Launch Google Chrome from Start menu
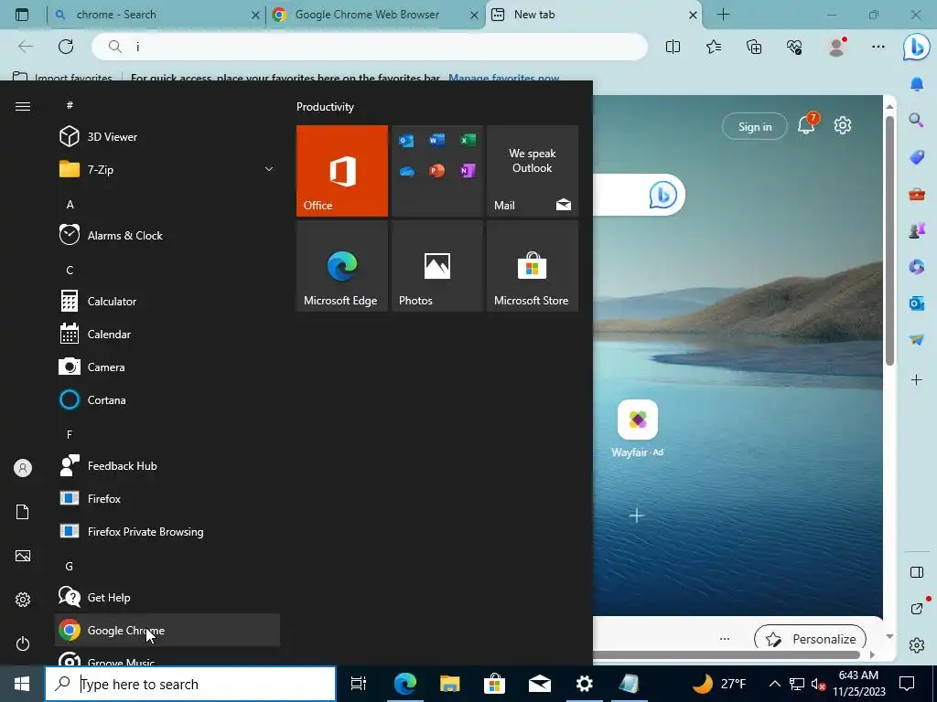Image resolution: width=937 pixels, height=702 pixels. click(167, 630)
